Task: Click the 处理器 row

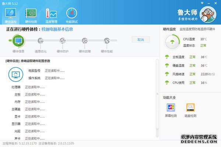Action: (x=28, y=87)
